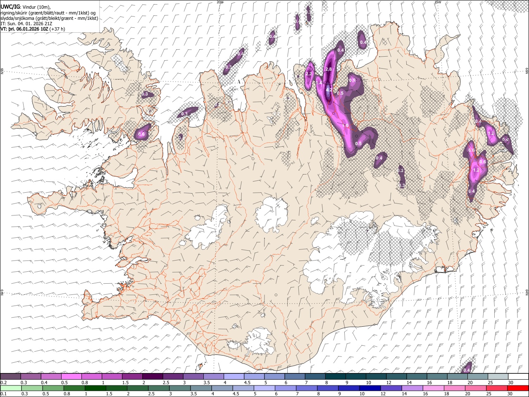Click the 0.6 value in the Westfjords area
The width and height of the screenshot is (529, 397).
(141, 134)
